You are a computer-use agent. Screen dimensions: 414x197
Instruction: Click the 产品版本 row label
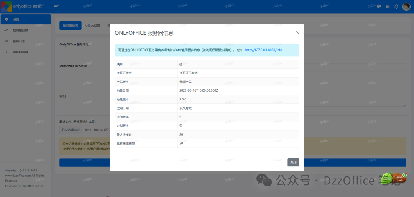(123, 82)
